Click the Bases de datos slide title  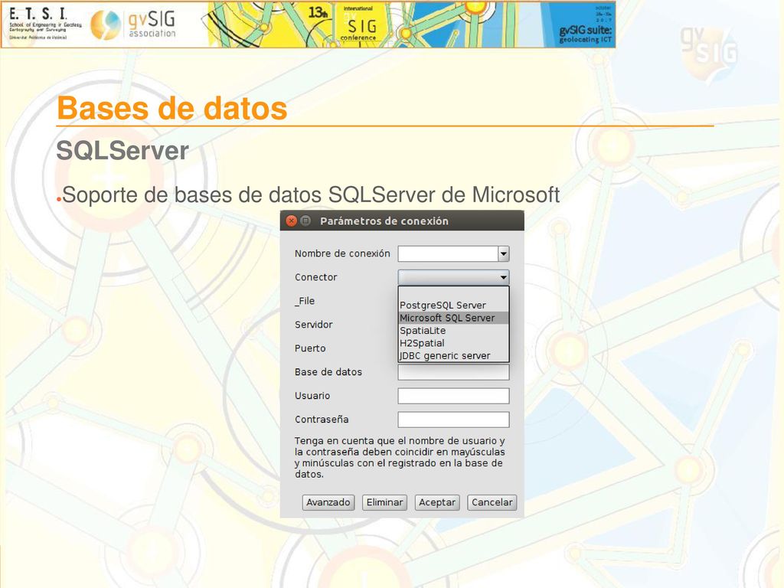[x=172, y=108]
